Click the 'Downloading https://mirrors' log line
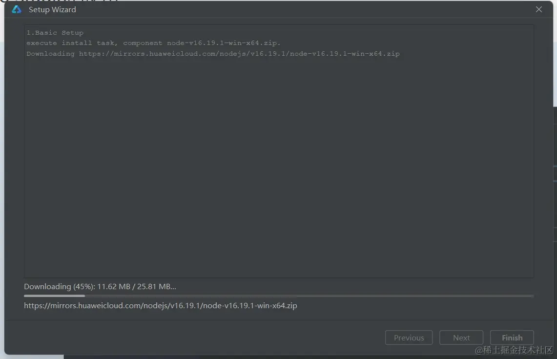 [x=213, y=54]
